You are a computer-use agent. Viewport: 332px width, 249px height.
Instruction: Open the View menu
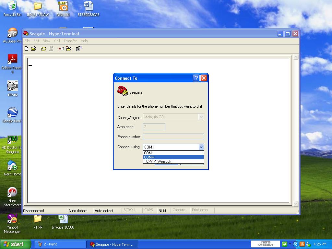coord(47,41)
